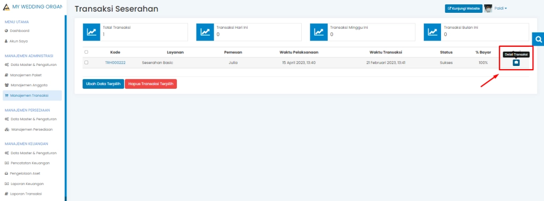
Task: Toggle the select-all checkbox in table header
Action: pos(87,52)
